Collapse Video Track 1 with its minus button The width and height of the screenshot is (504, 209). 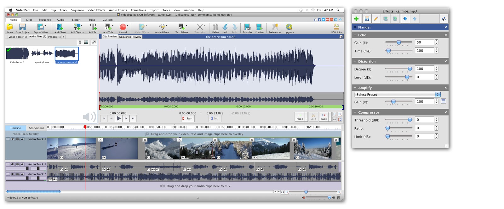(x=8, y=139)
